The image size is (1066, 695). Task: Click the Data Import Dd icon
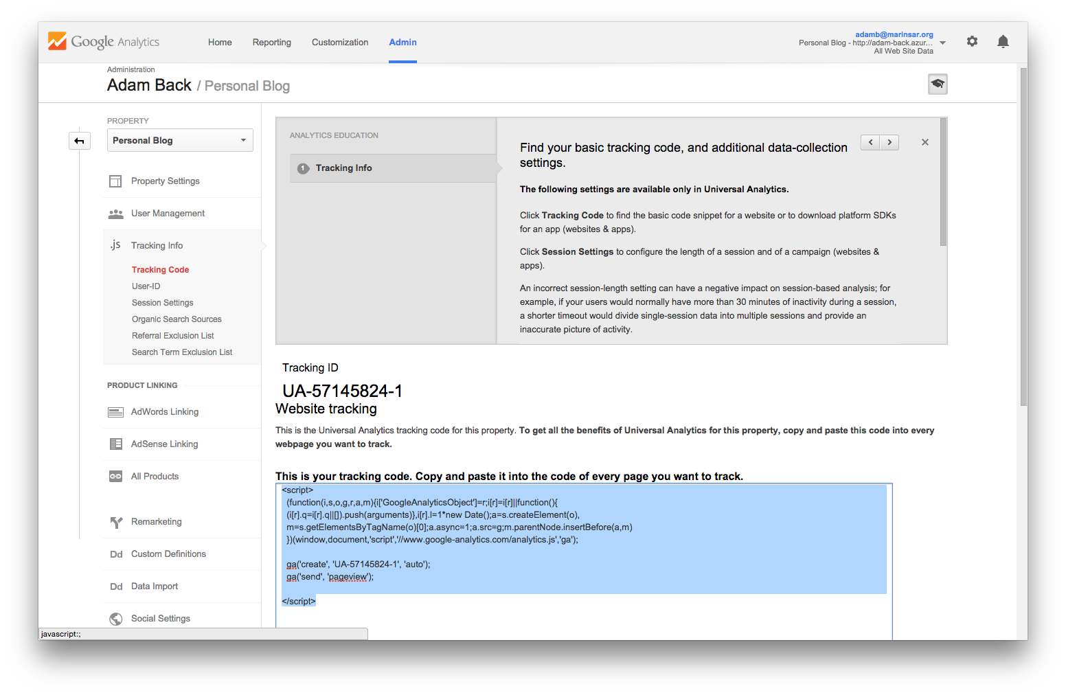tap(116, 586)
